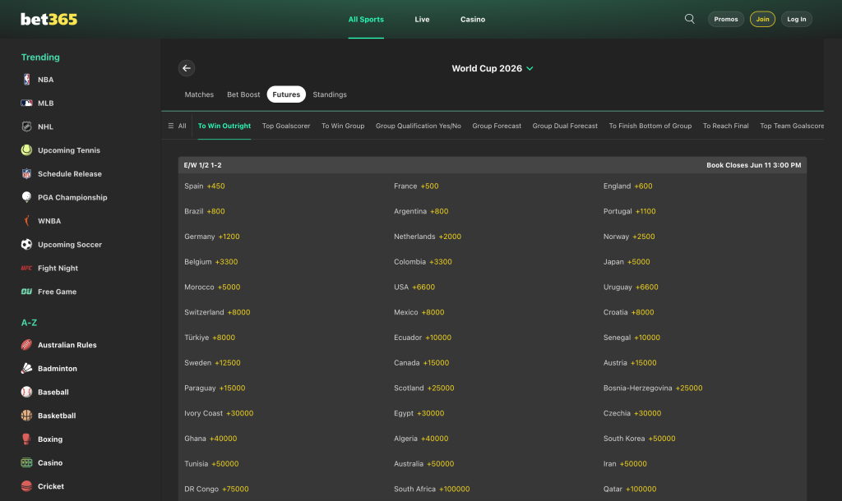This screenshot has height=501, width=842.
Task: Click the Promos button
Action: [726, 20]
